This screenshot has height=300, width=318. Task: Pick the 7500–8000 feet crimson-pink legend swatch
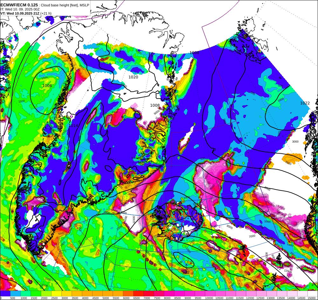pyautogui.click(x=159, y=294)
